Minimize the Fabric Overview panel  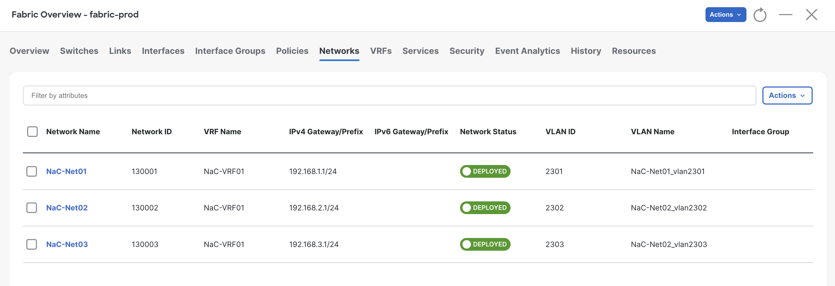[786, 15]
